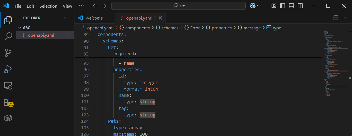Open the Explorer view in activity bar
The width and height of the screenshot is (352, 136).
click(8, 20)
